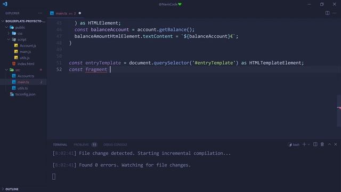The height and width of the screenshot is (192, 341).
Task: Click line number 51 in gutter
Action: (59, 63)
